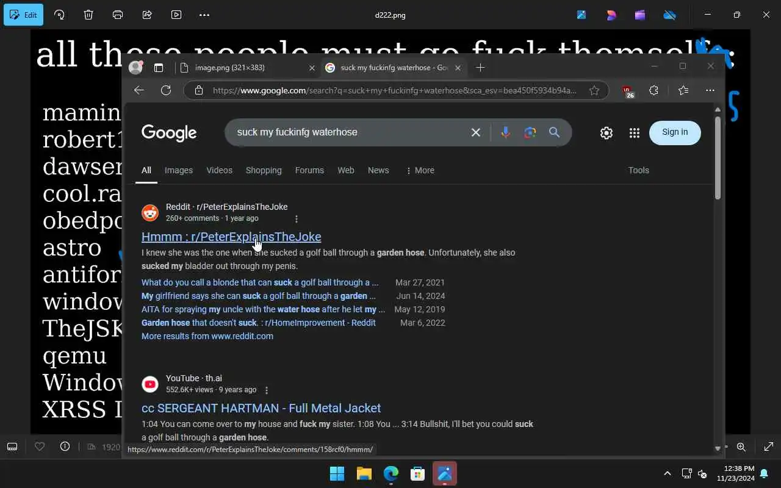Select the image.png browser tab
This screenshot has width=781, height=488.
245,68
